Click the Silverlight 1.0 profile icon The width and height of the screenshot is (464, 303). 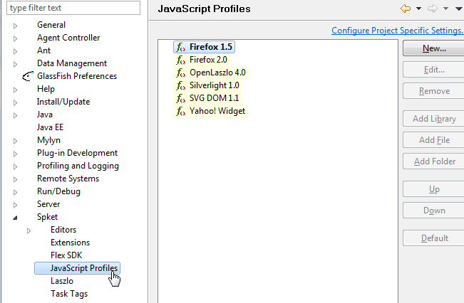pyautogui.click(x=180, y=85)
